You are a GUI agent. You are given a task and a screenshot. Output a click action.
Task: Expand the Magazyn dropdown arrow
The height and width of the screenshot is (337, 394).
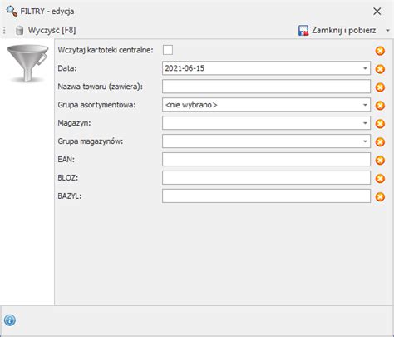point(365,123)
